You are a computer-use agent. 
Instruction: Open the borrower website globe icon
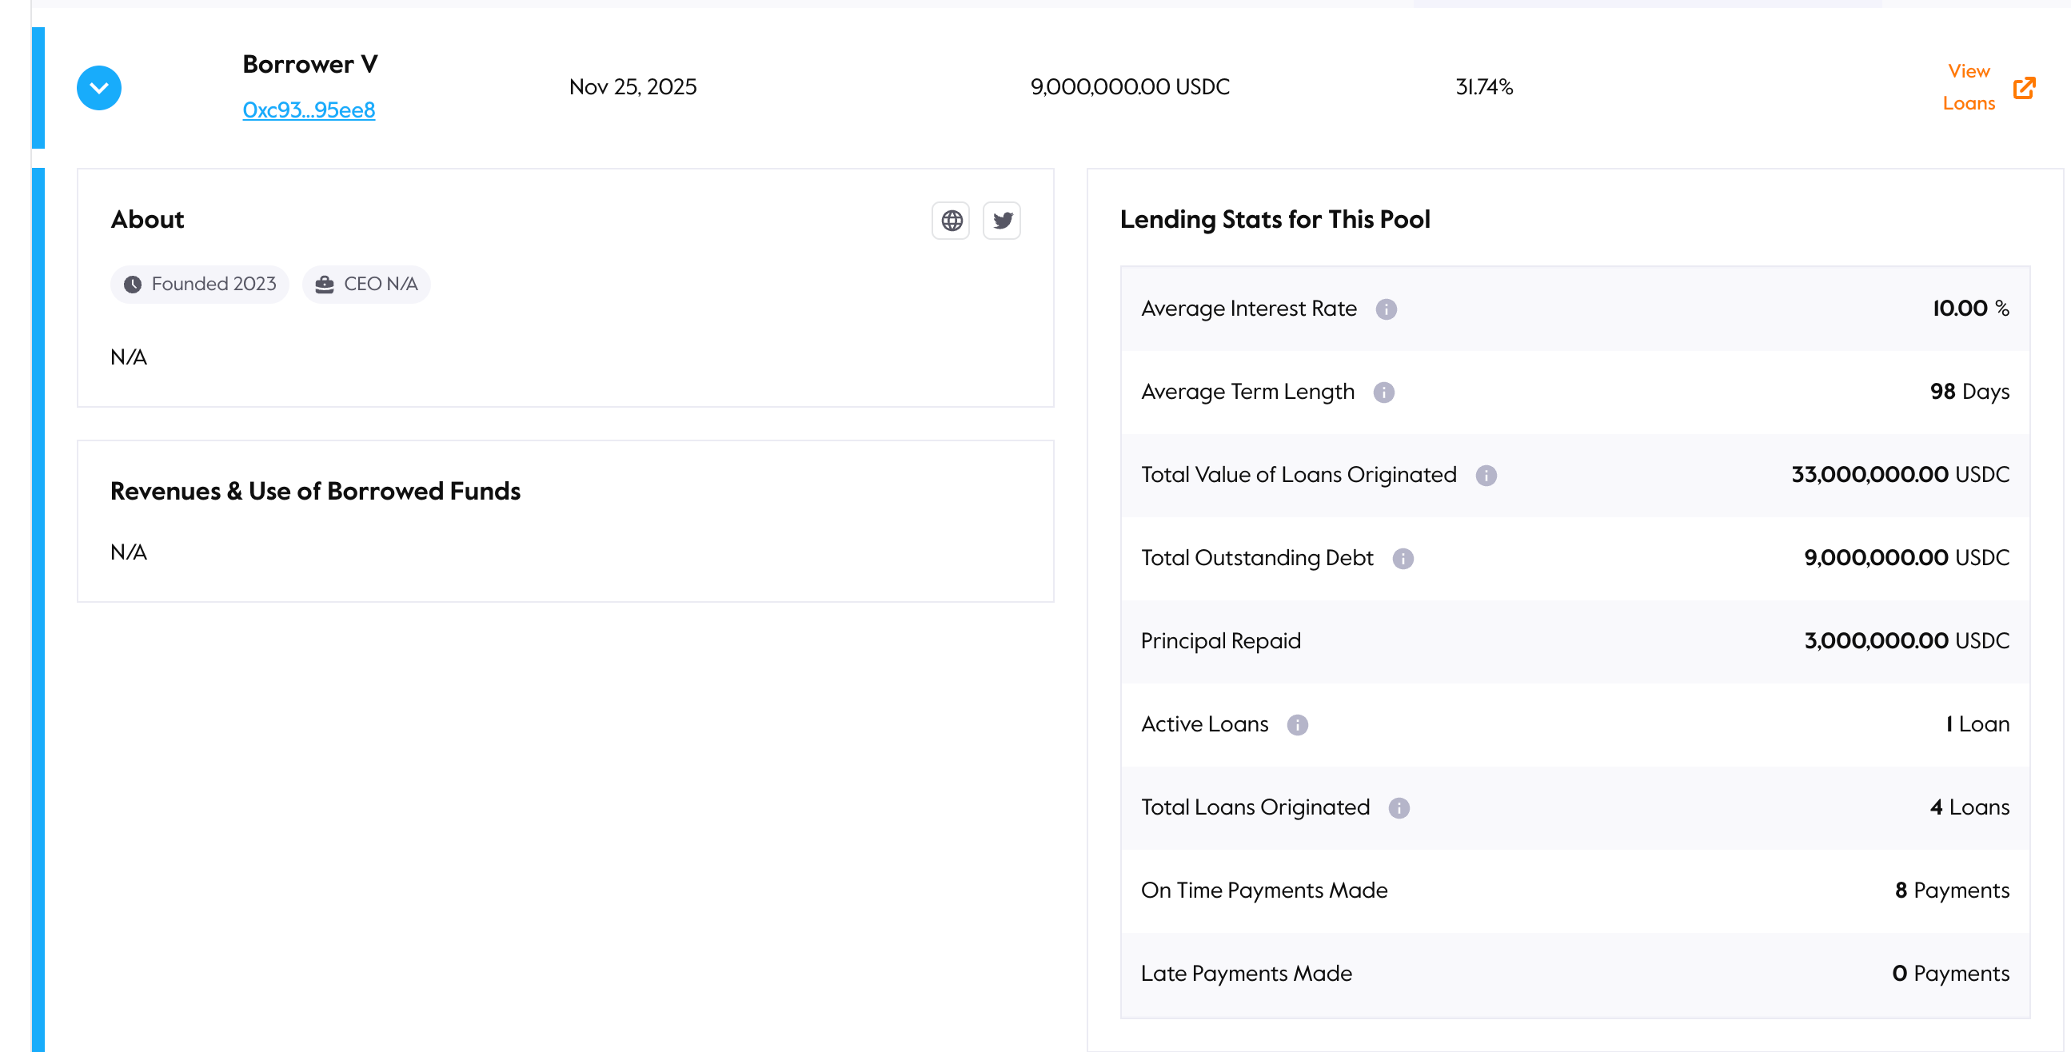951,220
